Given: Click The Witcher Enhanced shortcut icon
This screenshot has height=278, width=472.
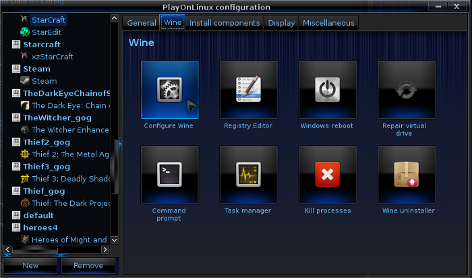Looking at the screenshot, I should pyautogui.click(x=25, y=130).
